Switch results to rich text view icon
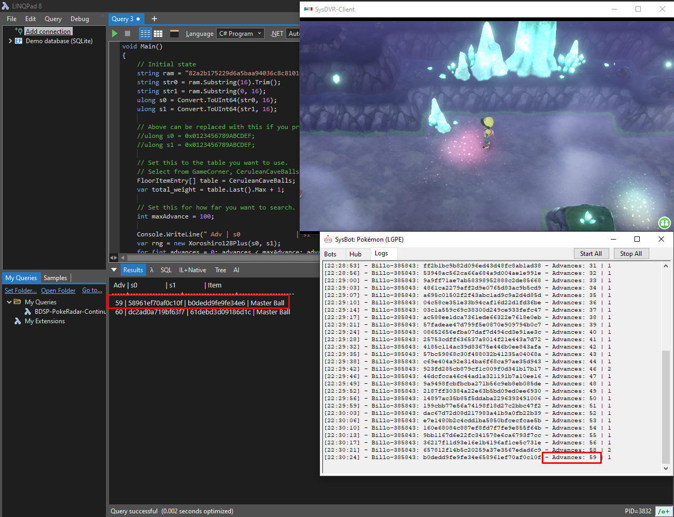674x517 pixels. [145, 34]
